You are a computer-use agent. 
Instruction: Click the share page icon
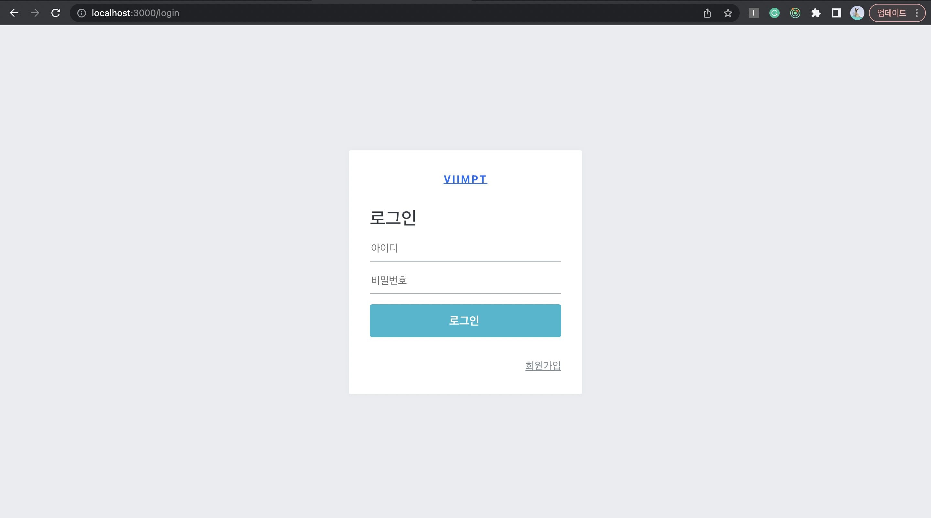tap(707, 13)
